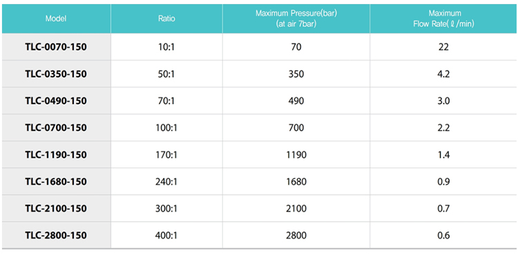The image size is (518, 255).
Task: Click model TLC-0350-150
Action: (x=56, y=74)
